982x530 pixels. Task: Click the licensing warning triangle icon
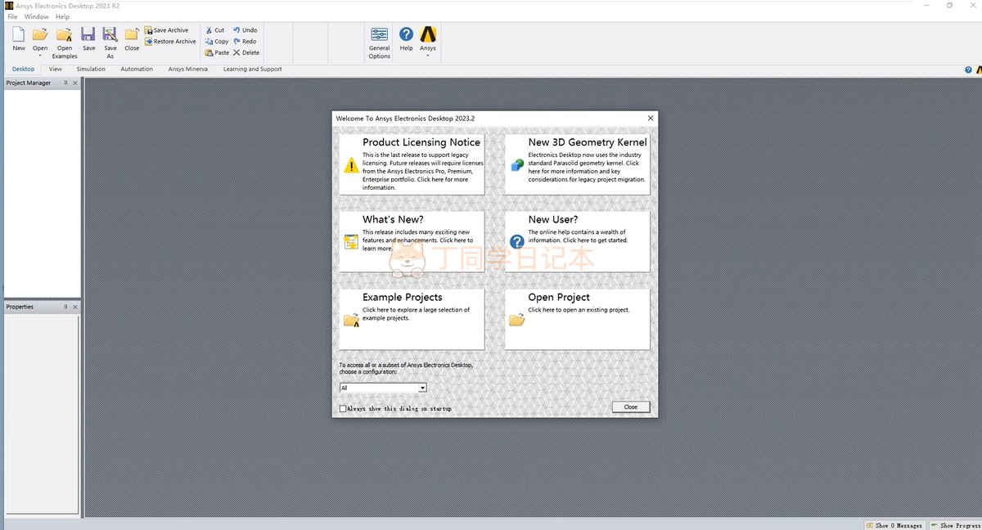[351, 165]
